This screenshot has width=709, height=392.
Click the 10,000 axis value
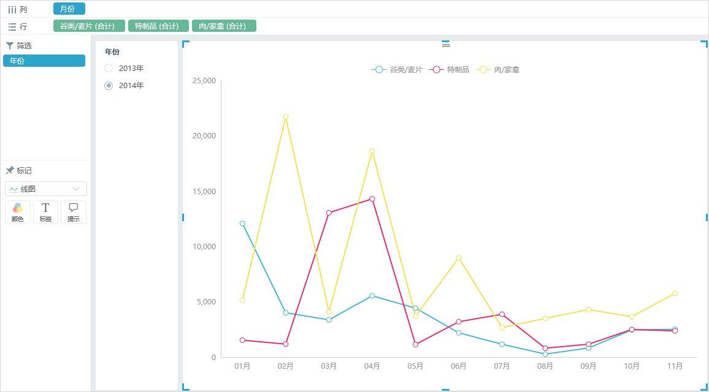(204, 247)
